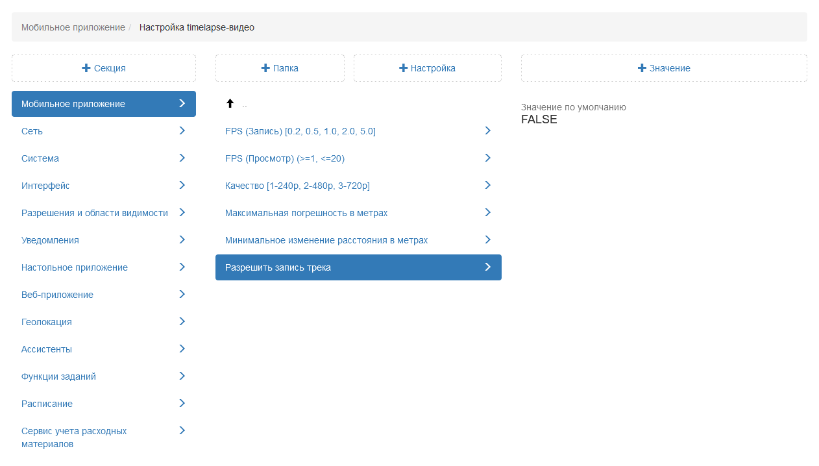Screen dimensions: 819x466
Task: Open Максимальная погрешность в метрах
Action: click(306, 213)
